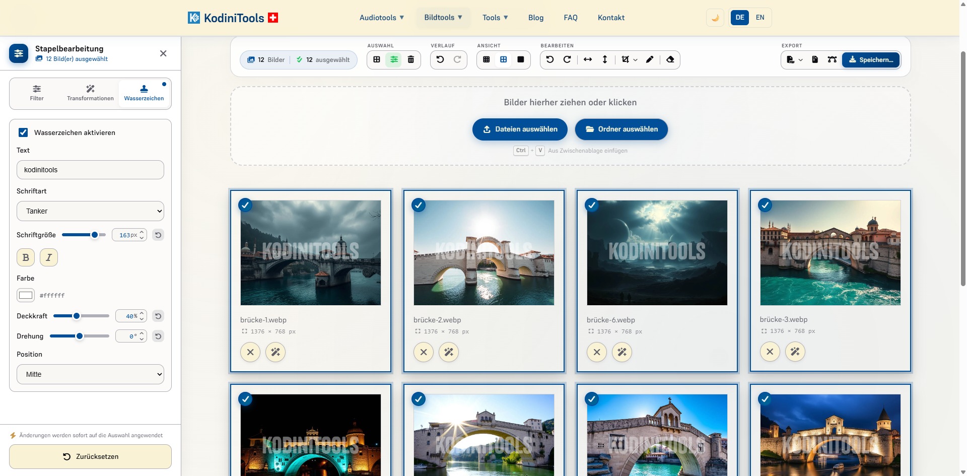The width and height of the screenshot is (967, 476).
Task: Toggle bold watermark text
Action: tap(26, 257)
